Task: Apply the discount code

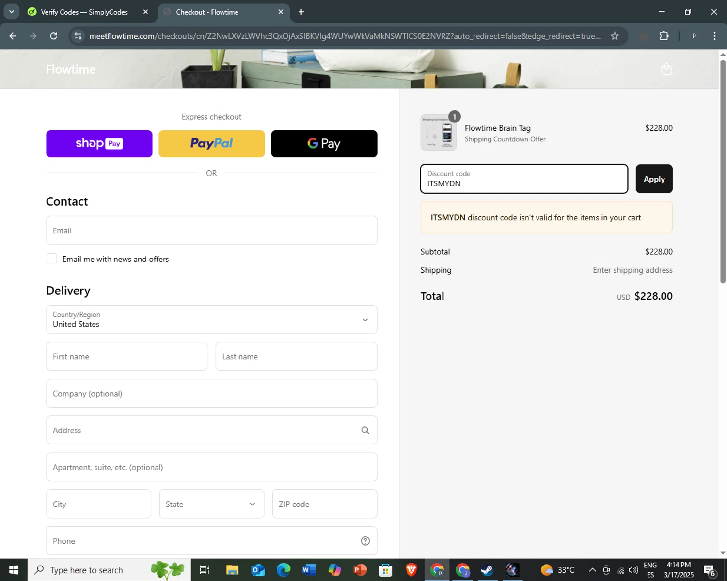Action: [x=654, y=179]
